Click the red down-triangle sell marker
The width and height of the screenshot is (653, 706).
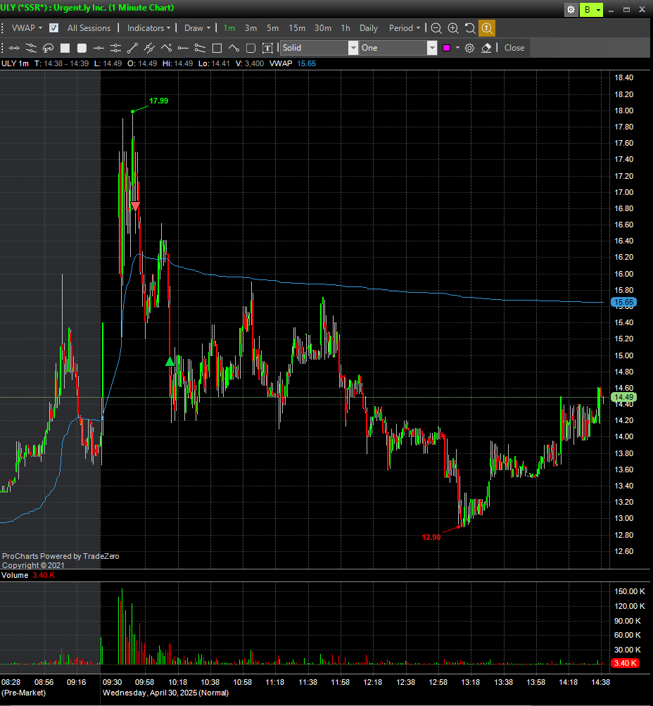click(135, 207)
